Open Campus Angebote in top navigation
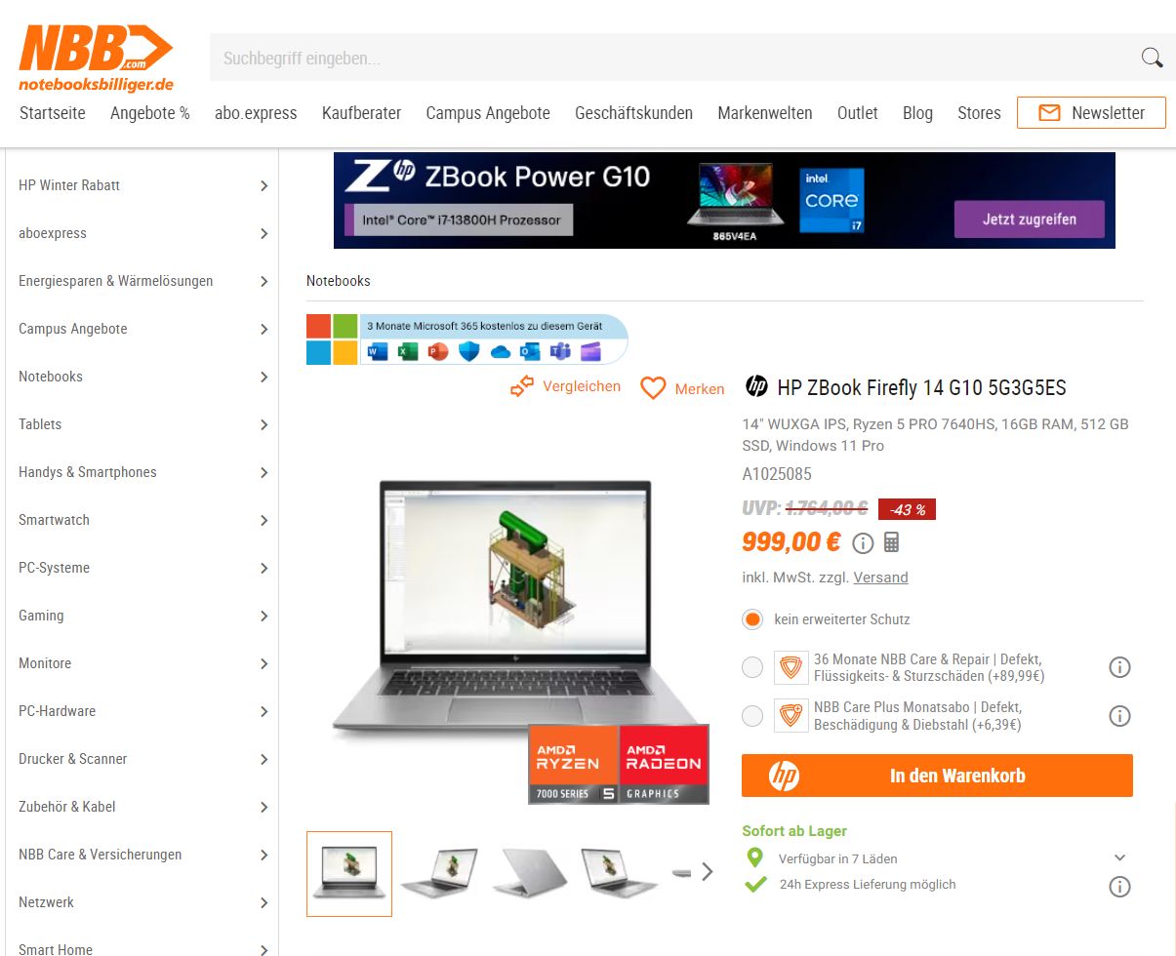Screen dimensions: 1176x956 tap(488, 113)
